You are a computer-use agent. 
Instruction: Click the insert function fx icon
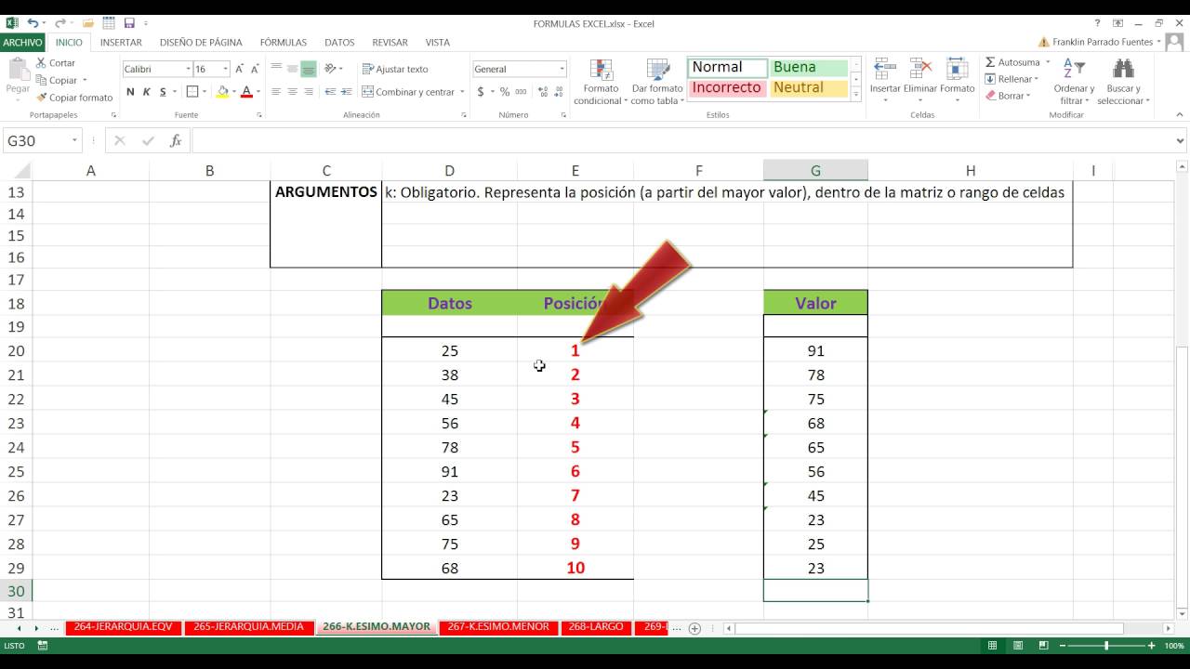click(176, 140)
